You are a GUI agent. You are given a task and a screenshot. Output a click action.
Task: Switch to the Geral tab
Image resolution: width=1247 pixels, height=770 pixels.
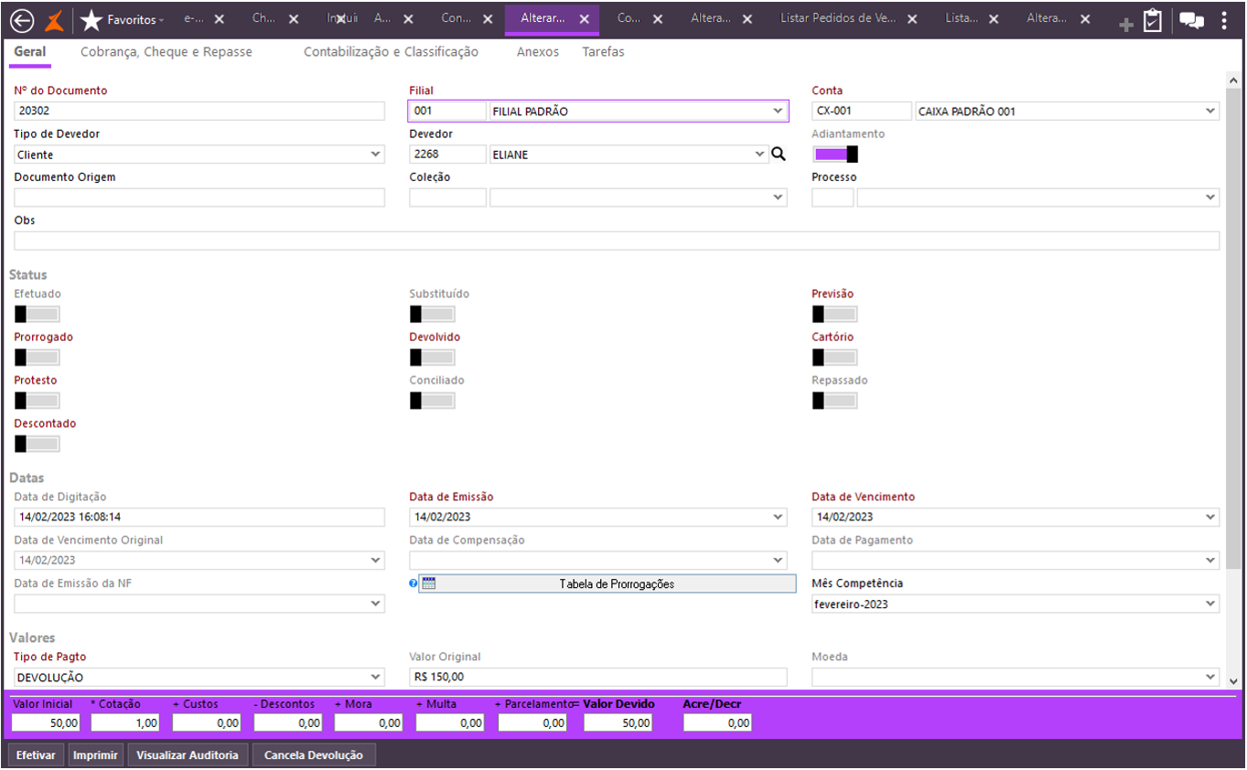[x=30, y=52]
